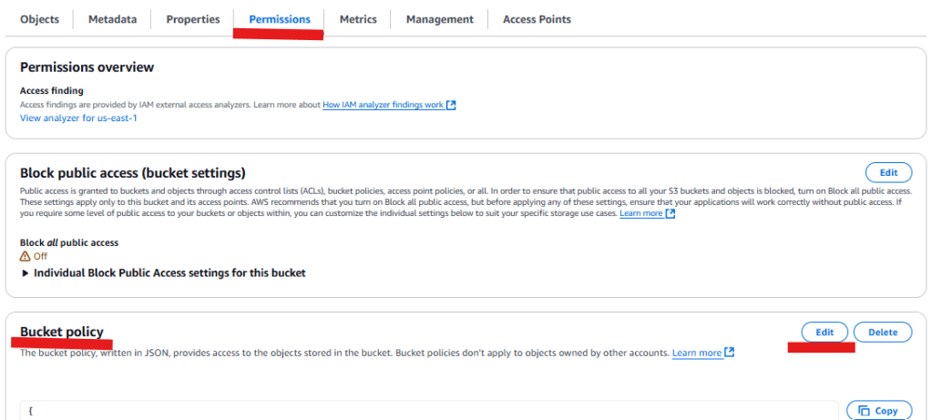Click external link icon in Block public access
Screen dimensions: 932x420
click(671, 213)
